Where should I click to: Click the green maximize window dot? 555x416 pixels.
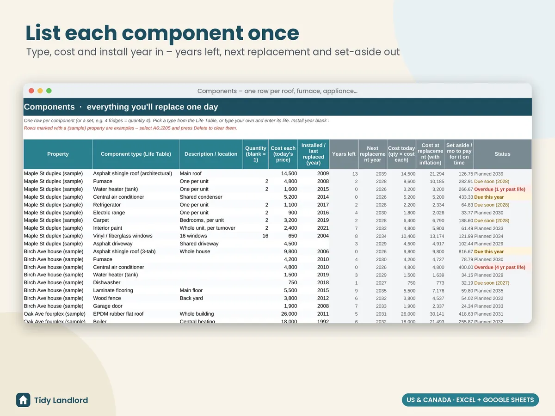coord(49,91)
